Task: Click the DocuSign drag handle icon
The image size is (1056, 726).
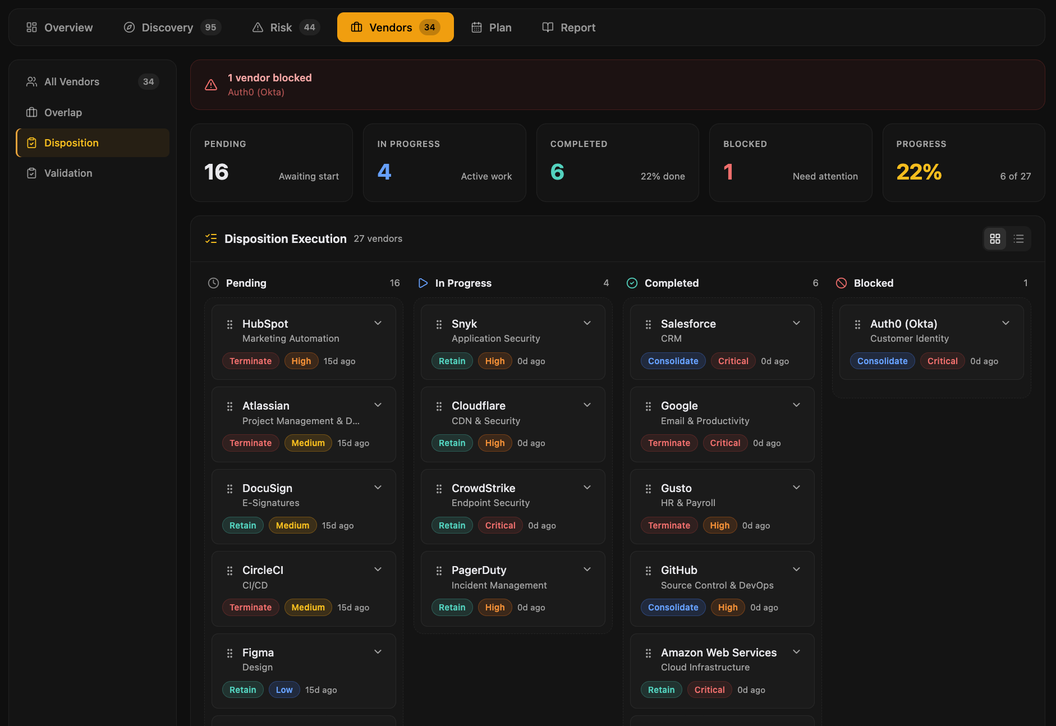Action: pos(229,489)
